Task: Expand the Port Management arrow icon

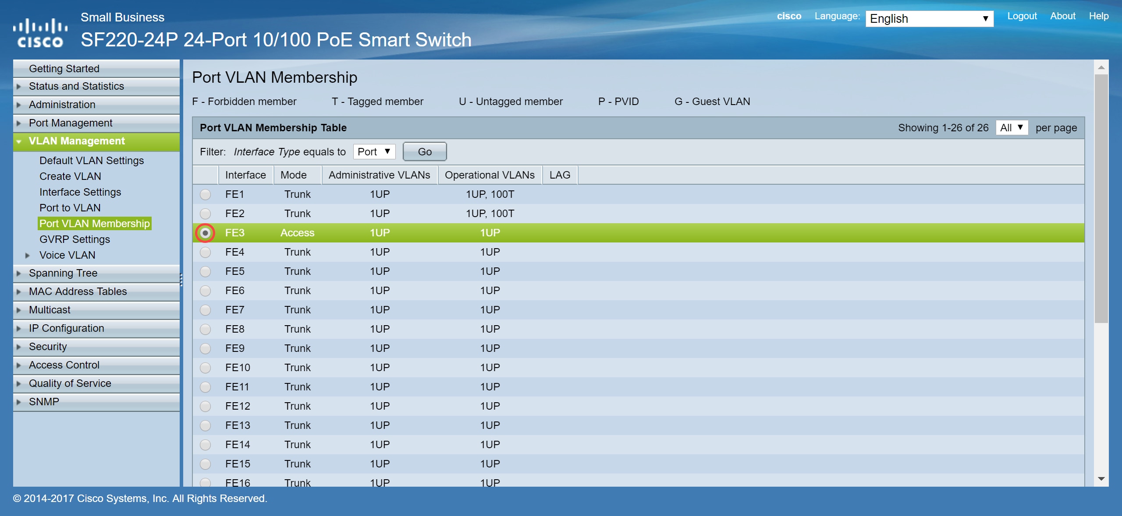Action: click(x=19, y=123)
